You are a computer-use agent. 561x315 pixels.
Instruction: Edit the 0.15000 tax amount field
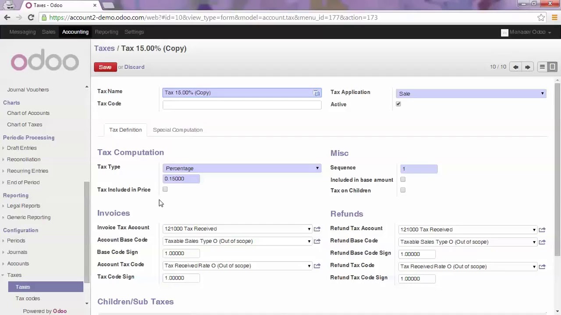tap(181, 178)
